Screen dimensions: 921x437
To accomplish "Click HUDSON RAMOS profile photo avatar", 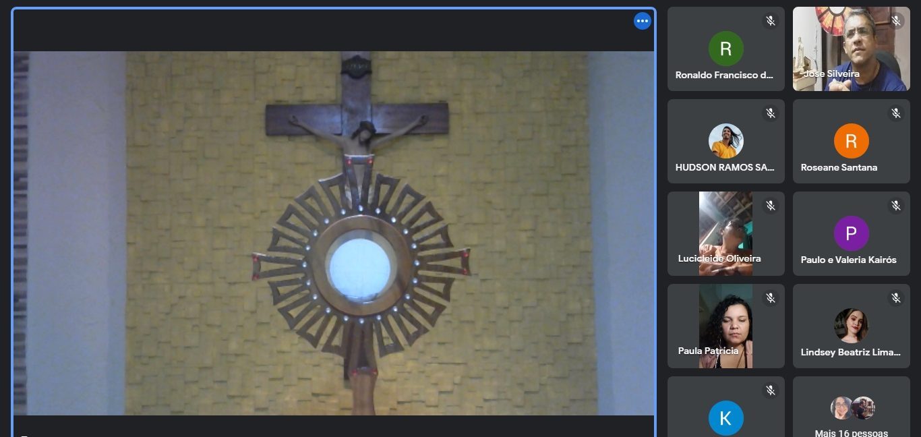I will coord(725,141).
